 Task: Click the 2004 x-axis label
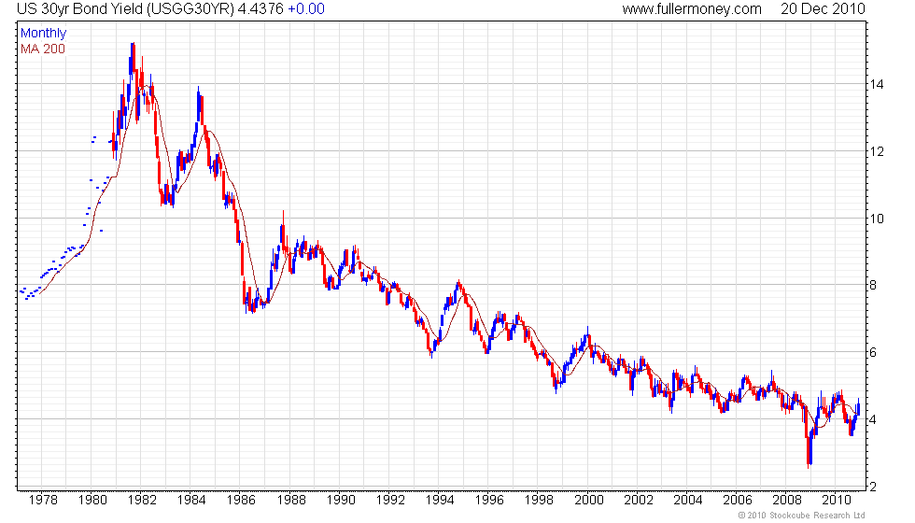point(688,500)
